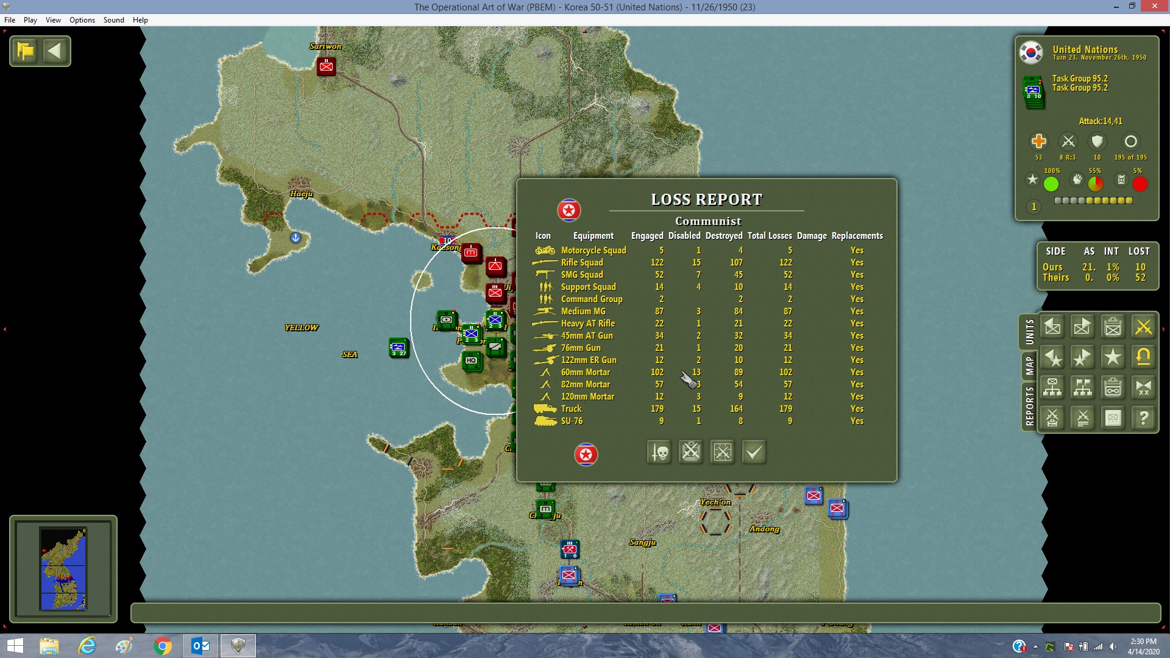Open the unit hierarchy chart icon
Image resolution: width=1170 pixels, height=658 pixels.
coord(1052,387)
